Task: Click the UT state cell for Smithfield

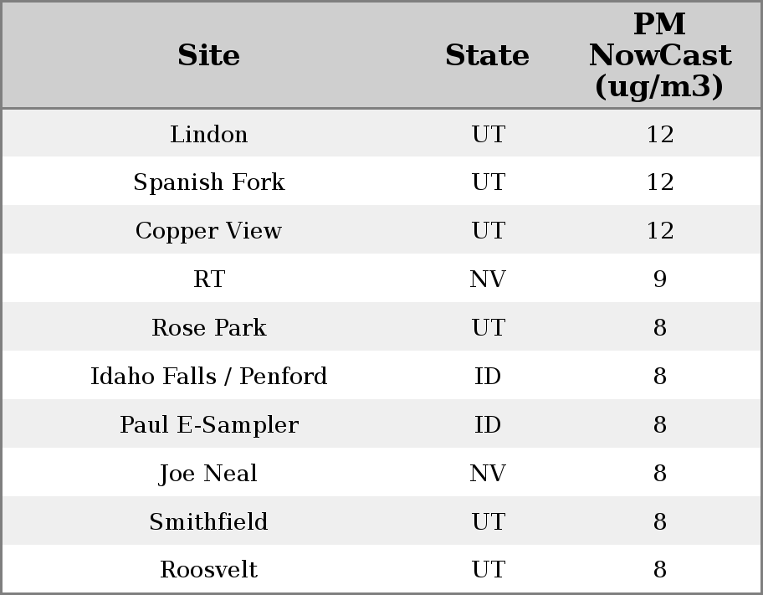Action: pyautogui.click(x=488, y=522)
